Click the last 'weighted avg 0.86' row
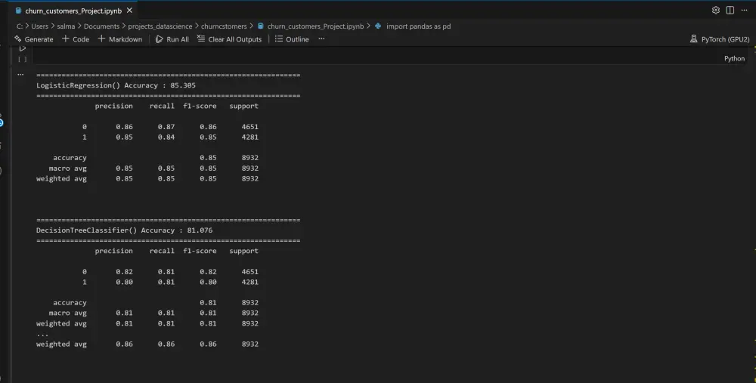 point(147,344)
